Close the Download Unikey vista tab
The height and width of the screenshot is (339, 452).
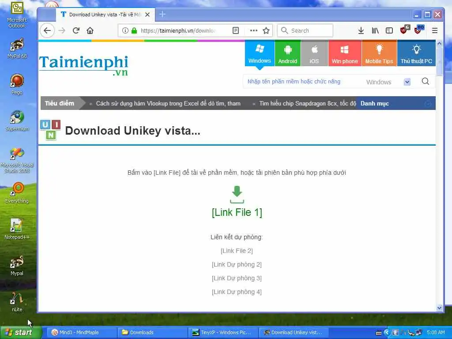[147, 15]
